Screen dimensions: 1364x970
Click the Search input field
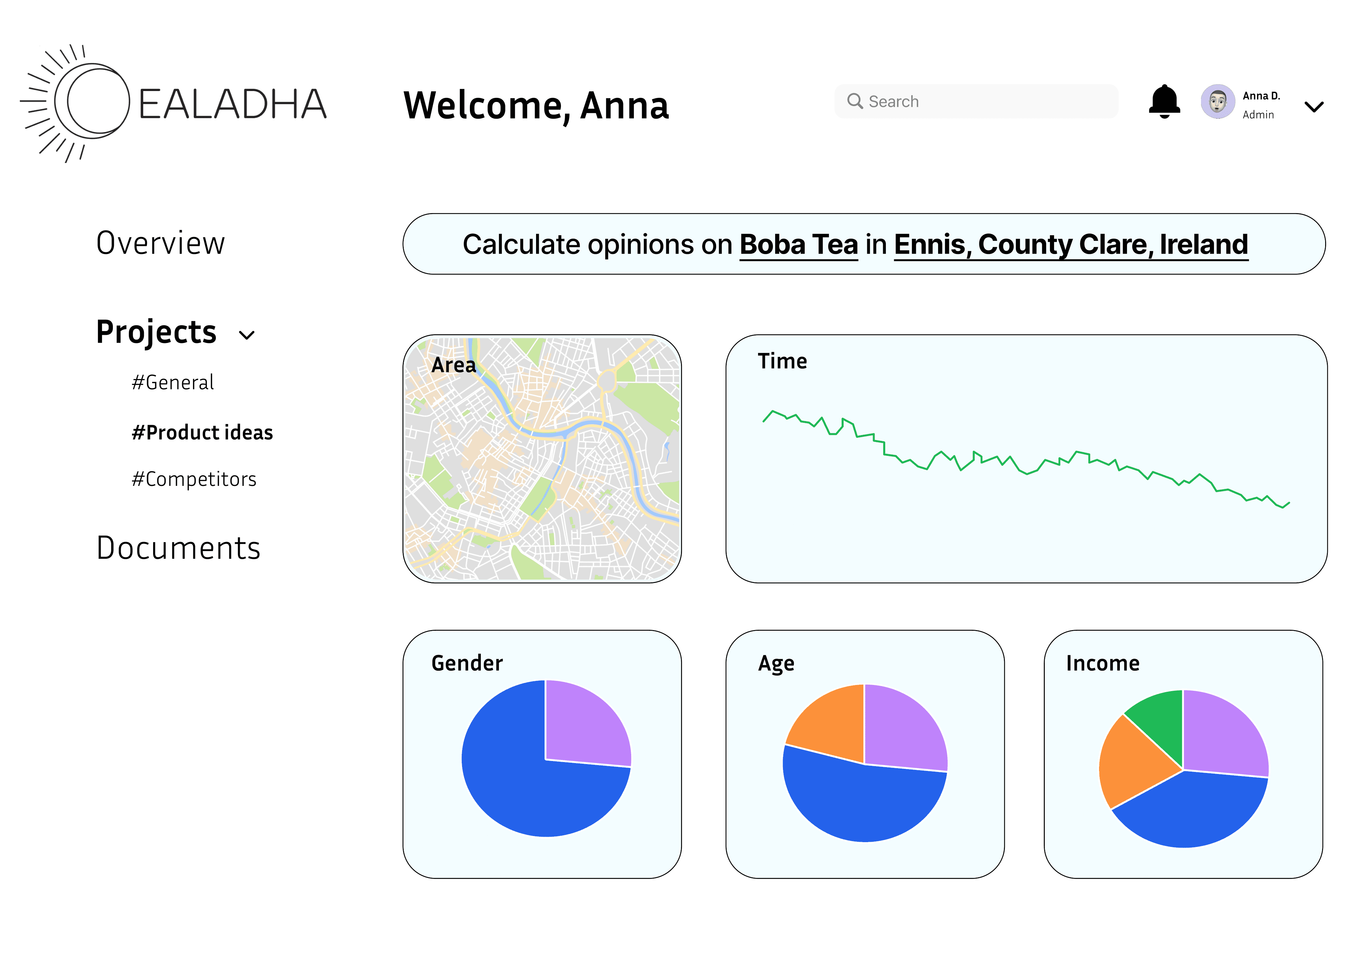pyautogui.click(x=976, y=102)
